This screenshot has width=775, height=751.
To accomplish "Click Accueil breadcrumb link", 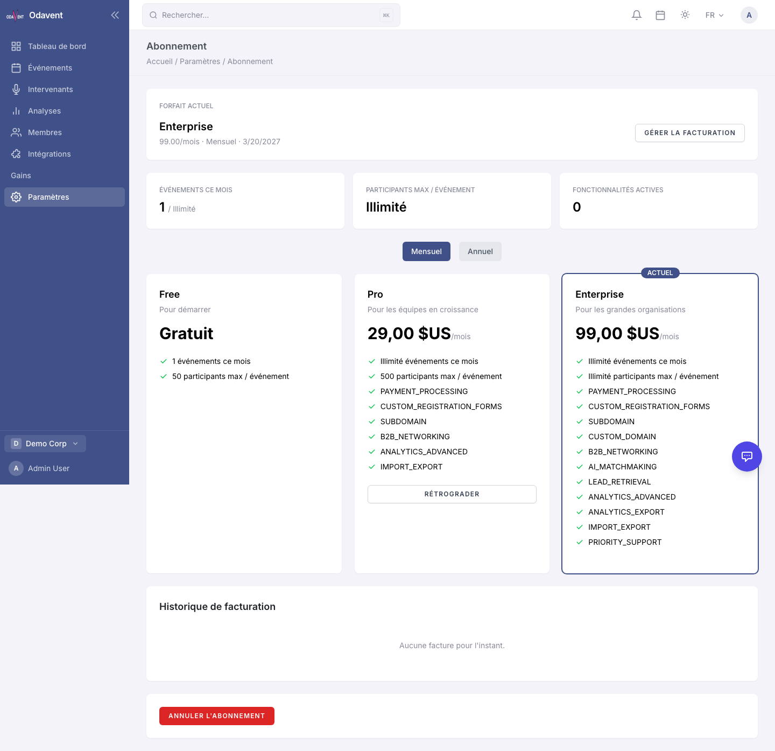I will pos(159,61).
